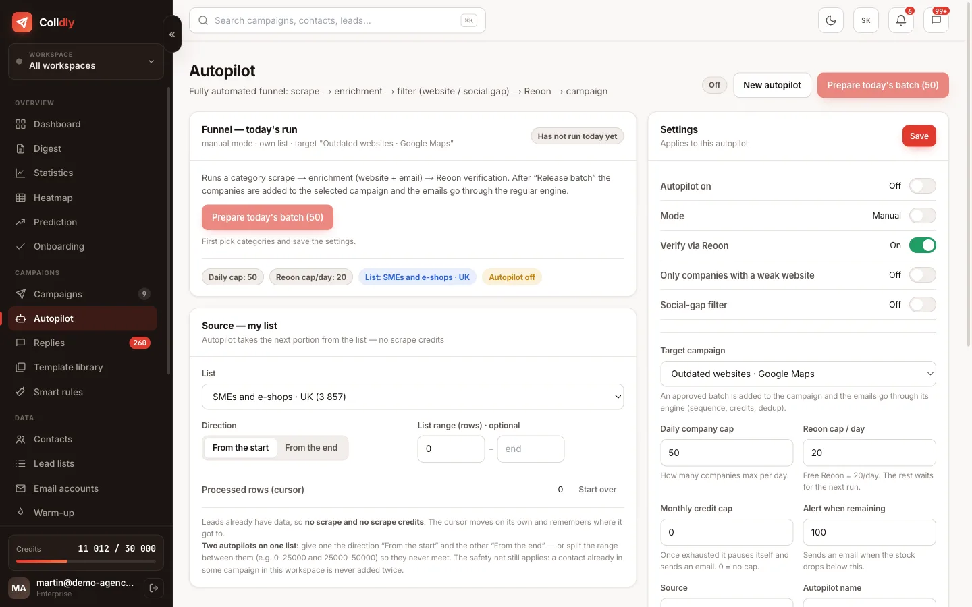Click the Prediction trend arrow icon

point(20,222)
